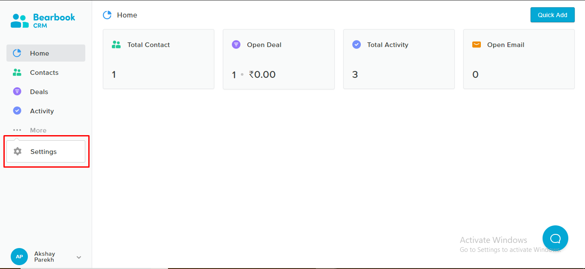Click the Open Email envelope icon
Viewport: 585px width, 269px height.
[x=476, y=44]
